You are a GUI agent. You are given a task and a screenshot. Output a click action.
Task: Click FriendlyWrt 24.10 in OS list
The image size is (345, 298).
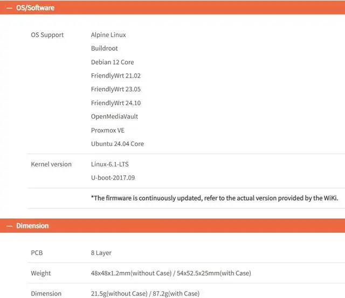tap(116, 103)
